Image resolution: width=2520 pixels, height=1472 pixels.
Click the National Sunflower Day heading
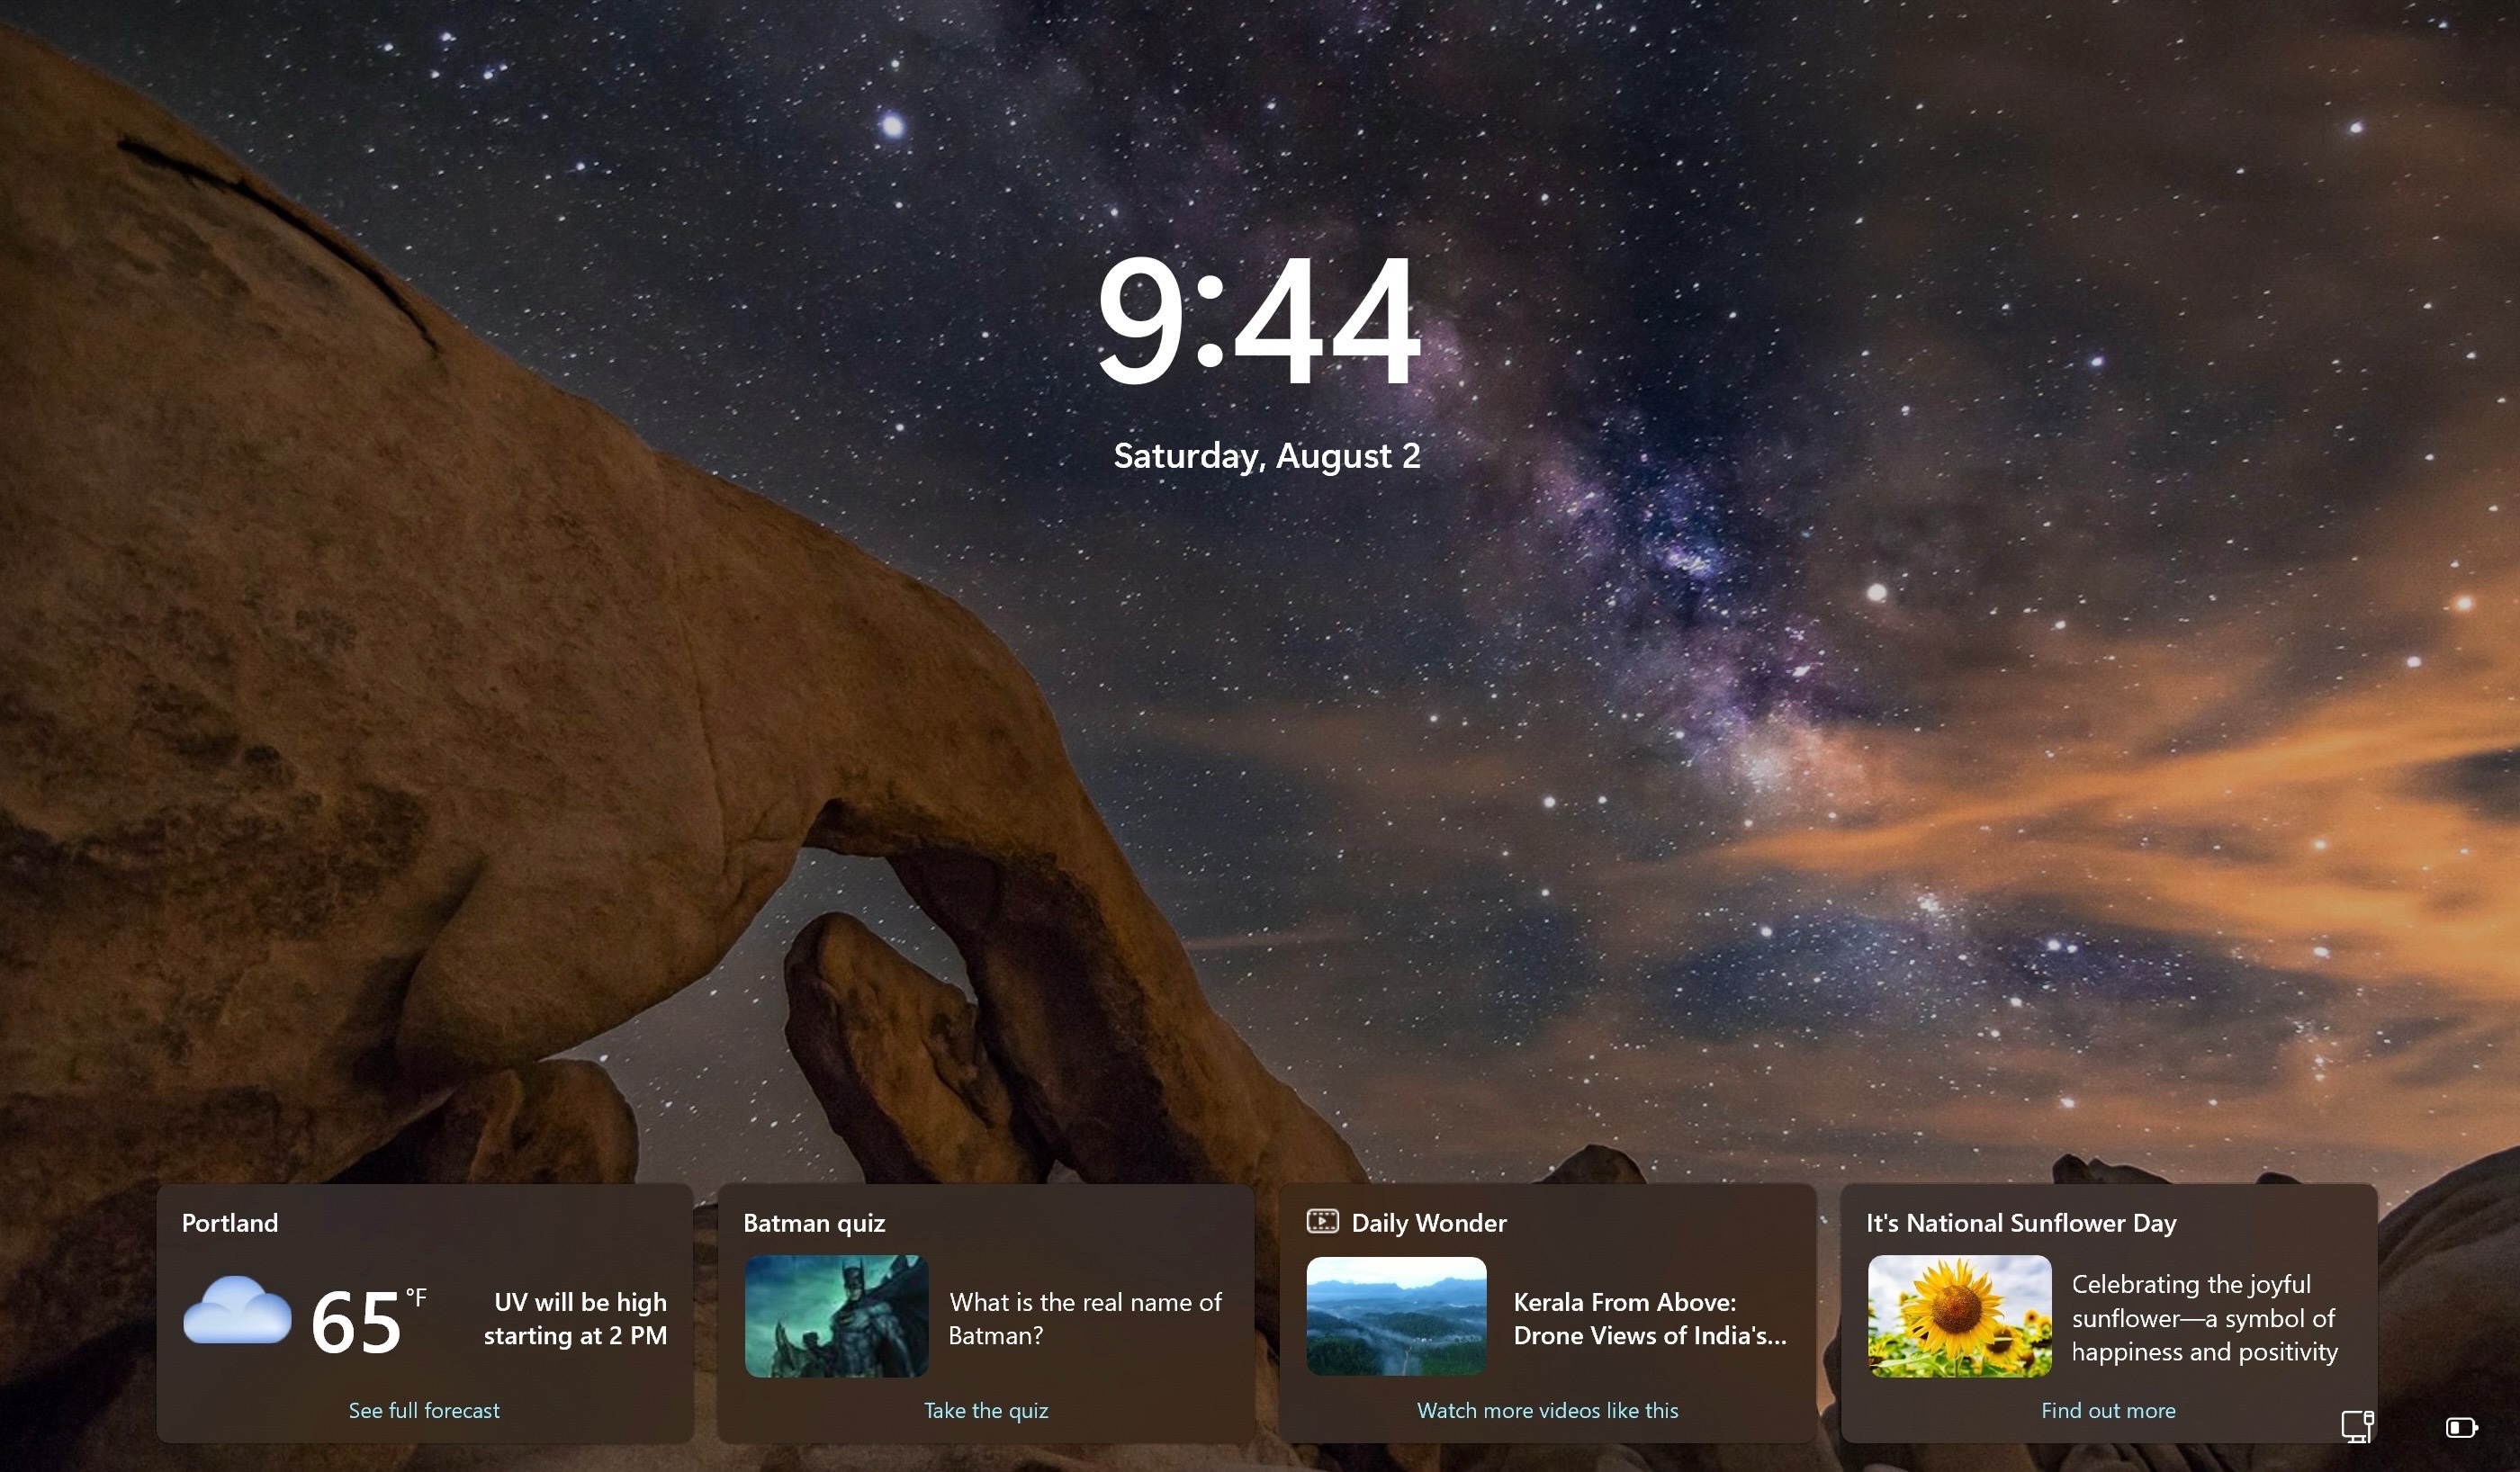(x=2020, y=1223)
